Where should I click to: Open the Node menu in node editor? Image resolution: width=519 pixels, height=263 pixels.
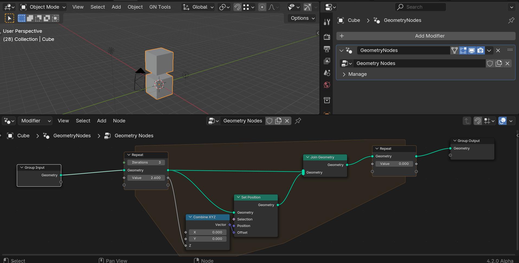119,121
